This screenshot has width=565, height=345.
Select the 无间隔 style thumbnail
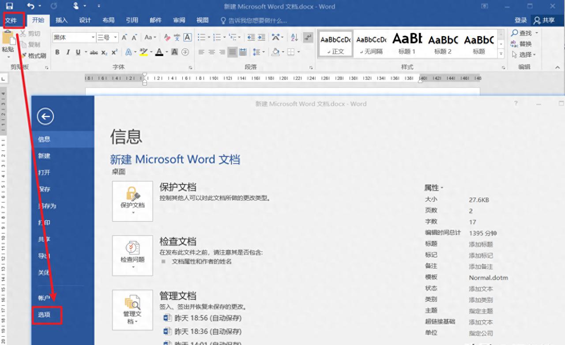(x=371, y=44)
